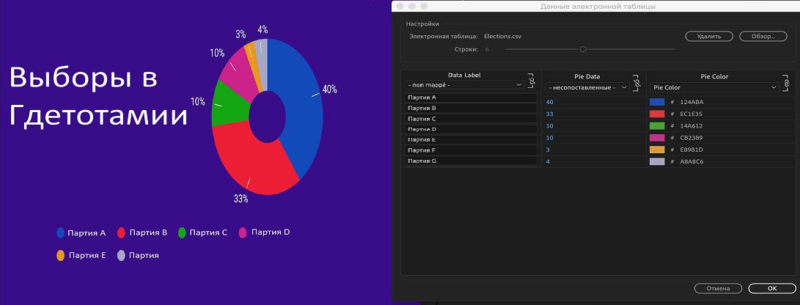Open the Data Label mapping dropdown
Screen dimensions: 800x305
click(x=464, y=84)
